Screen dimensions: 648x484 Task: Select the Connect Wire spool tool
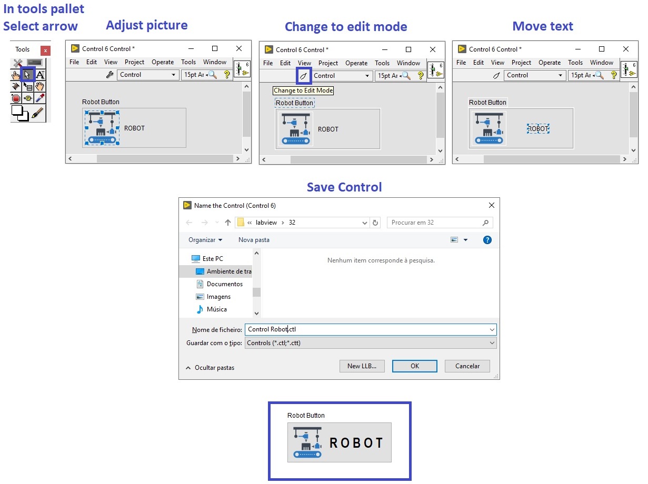click(x=15, y=86)
